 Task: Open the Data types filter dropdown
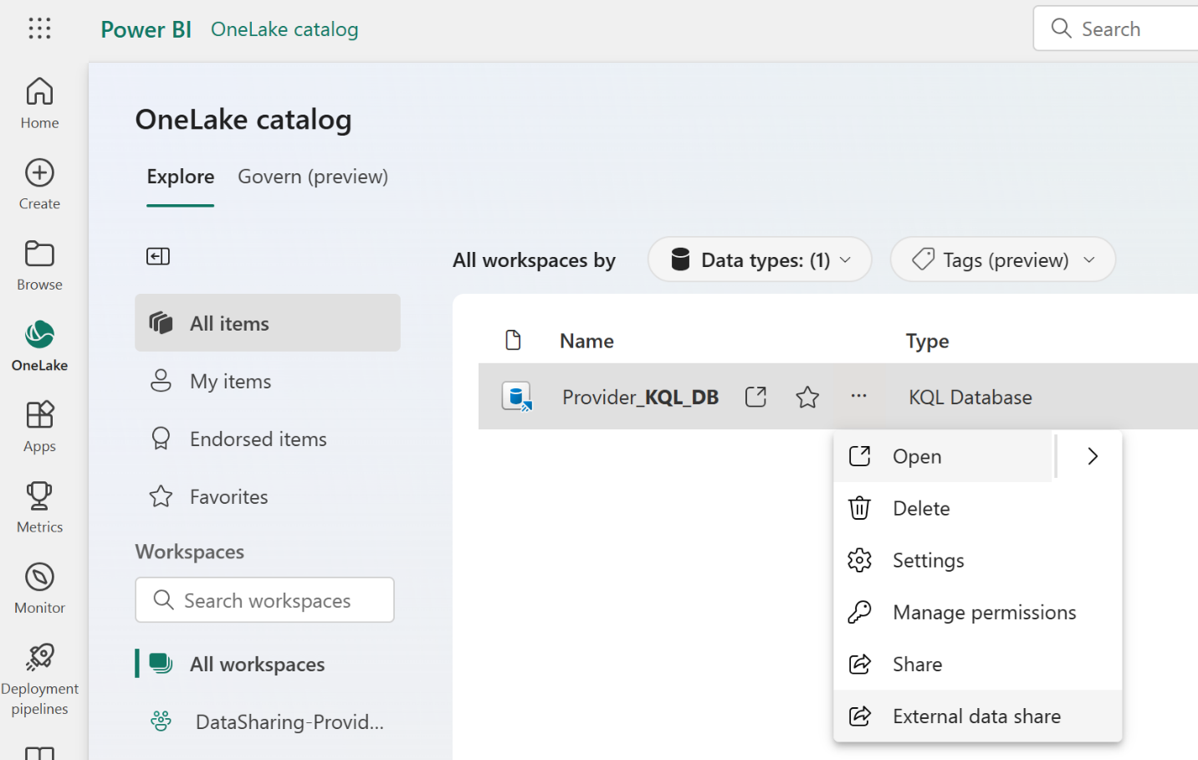tap(760, 260)
